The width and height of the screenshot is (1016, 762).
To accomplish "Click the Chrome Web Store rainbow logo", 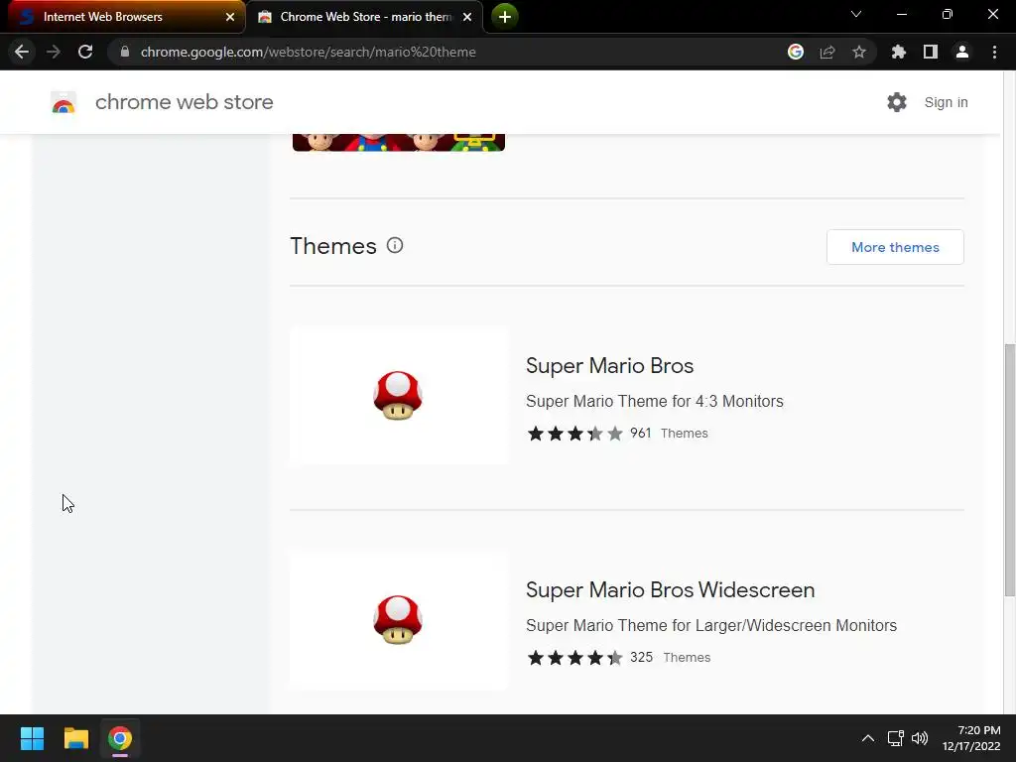I will (63, 102).
